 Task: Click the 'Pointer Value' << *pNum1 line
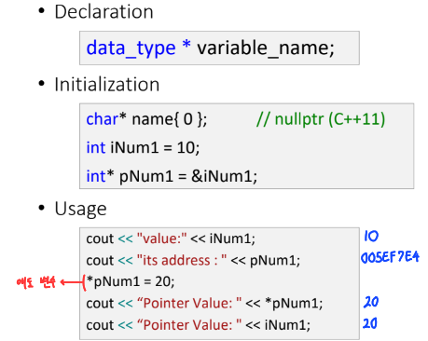204,303
